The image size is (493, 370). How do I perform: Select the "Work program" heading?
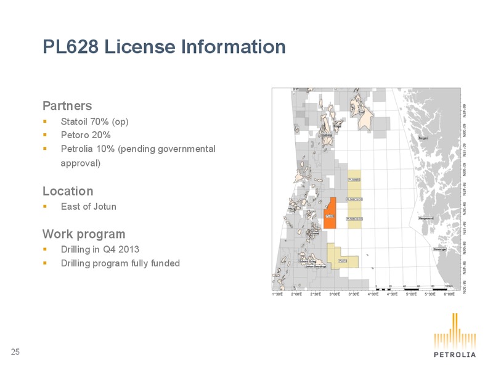[84, 234]
